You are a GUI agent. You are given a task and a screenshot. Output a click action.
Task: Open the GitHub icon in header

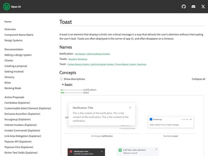tap(184, 6)
